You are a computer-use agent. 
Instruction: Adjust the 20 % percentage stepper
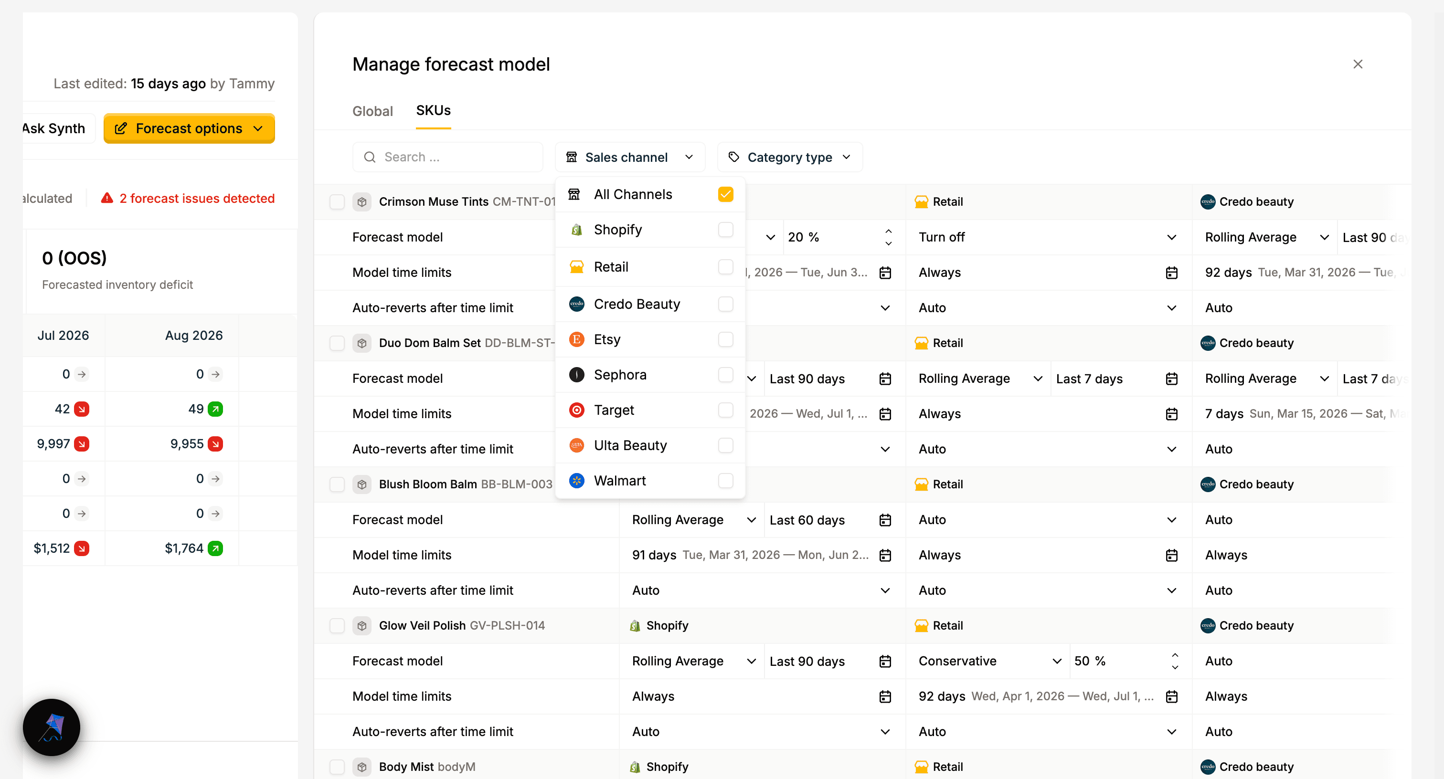click(889, 238)
